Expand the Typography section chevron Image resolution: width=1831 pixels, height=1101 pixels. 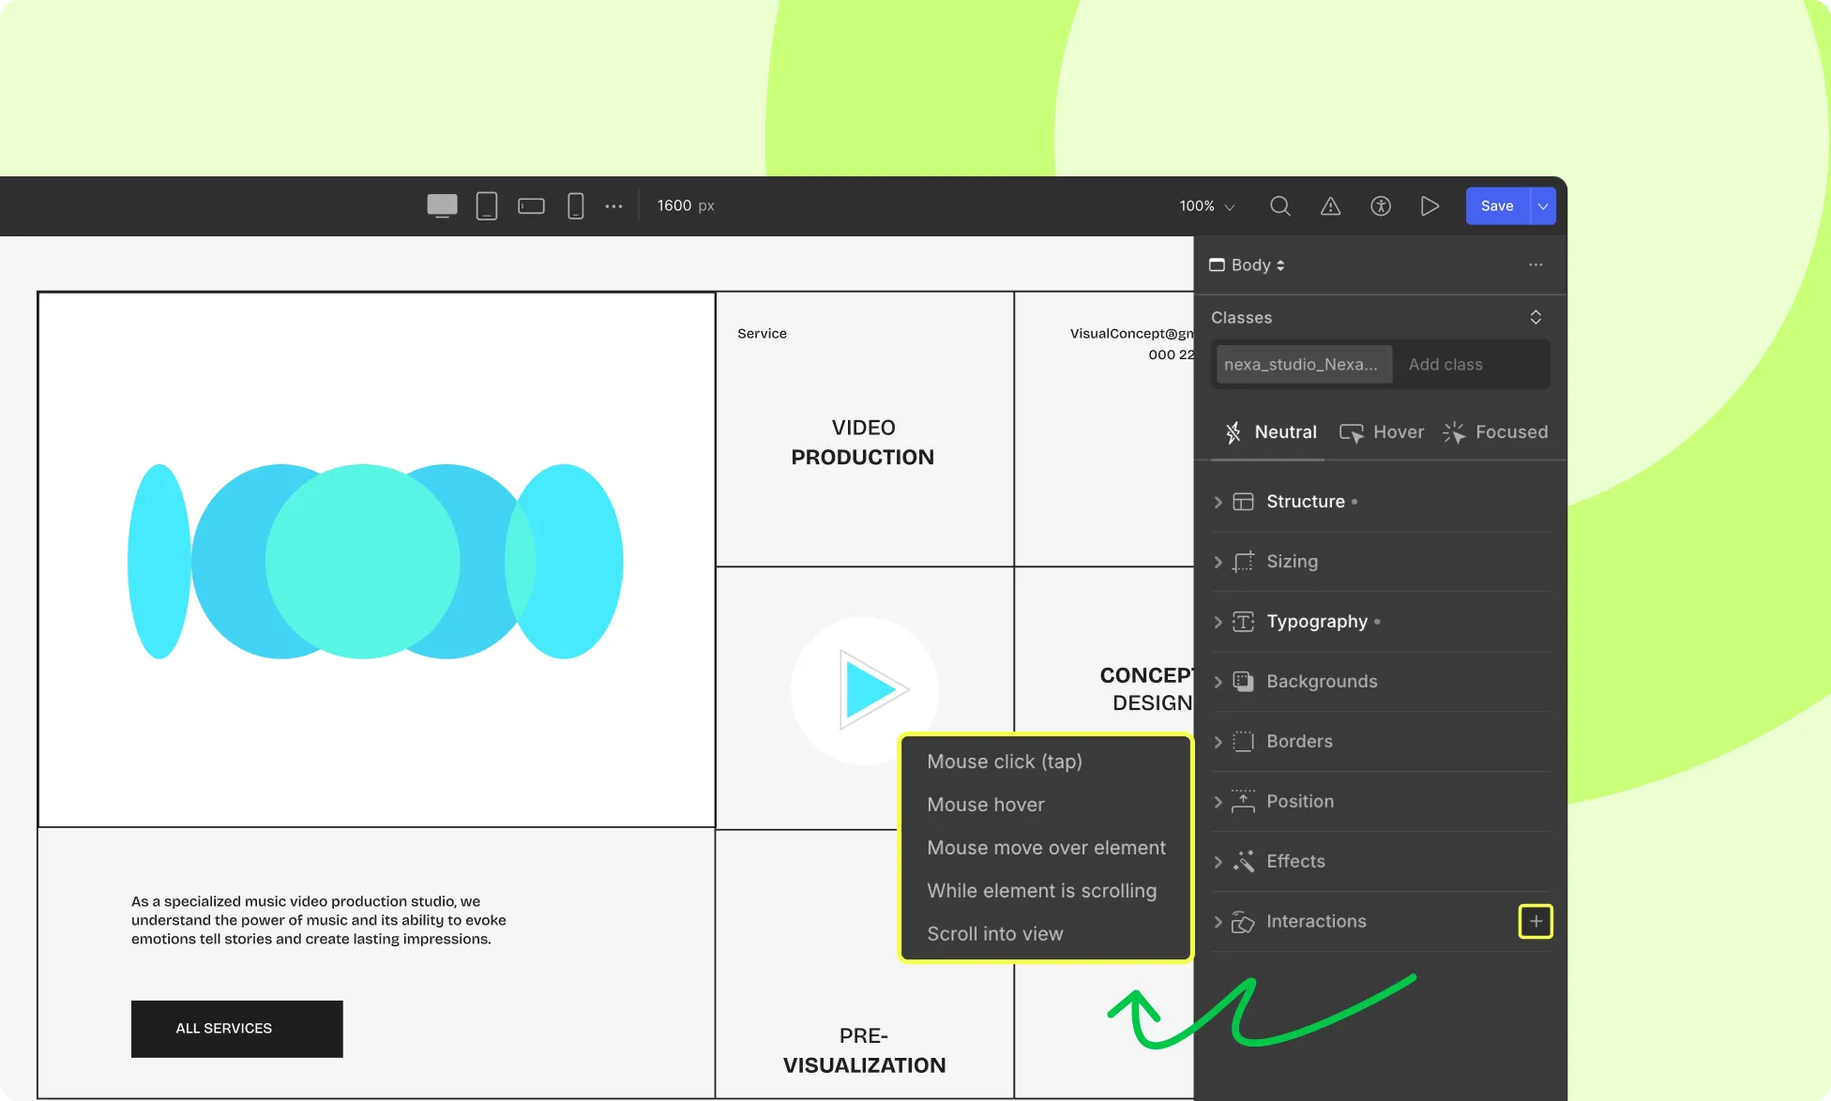point(1218,622)
